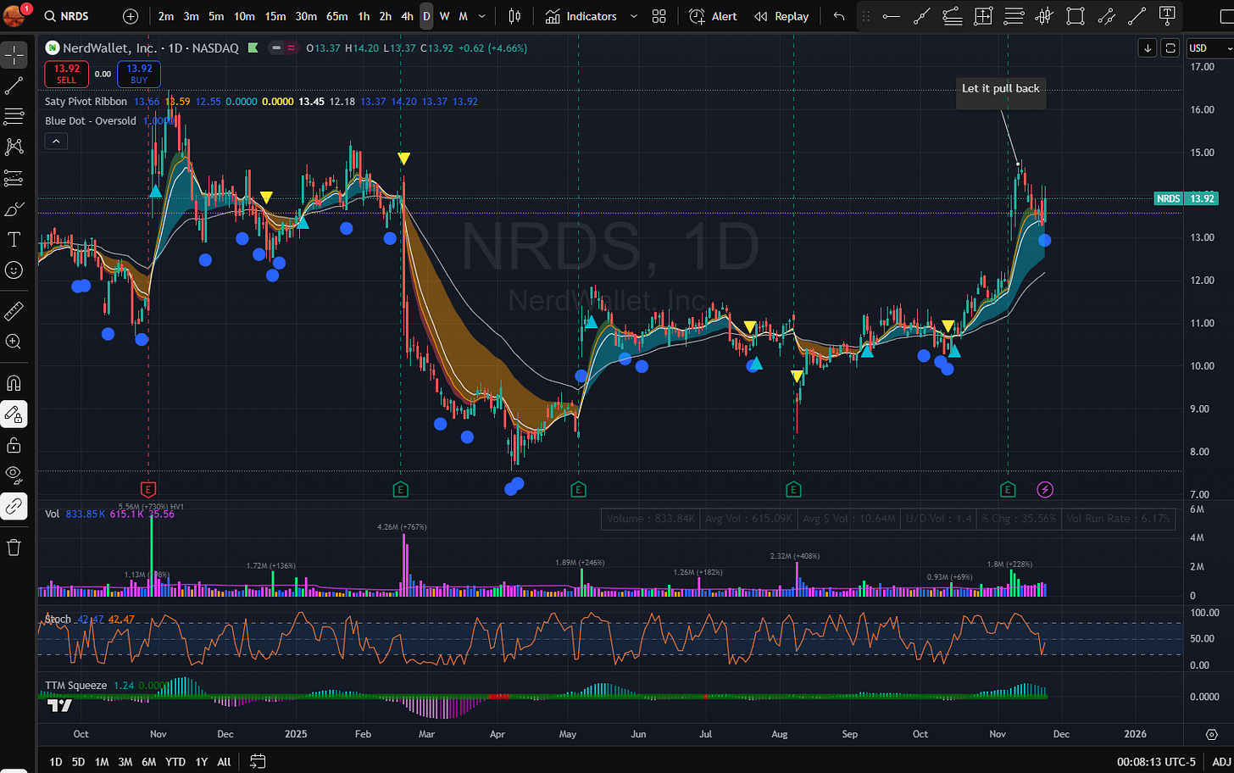Toggle the ADJ adjusted data setting
1234x773 pixels.
1220,761
